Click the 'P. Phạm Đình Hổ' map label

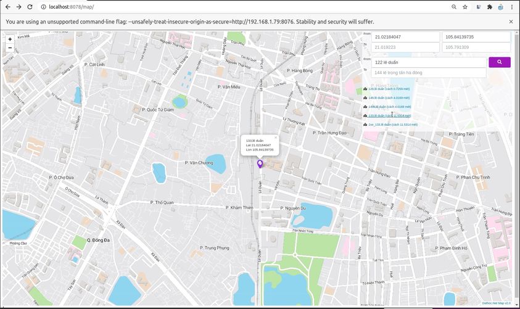pyautogui.click(x=451, y=248)
